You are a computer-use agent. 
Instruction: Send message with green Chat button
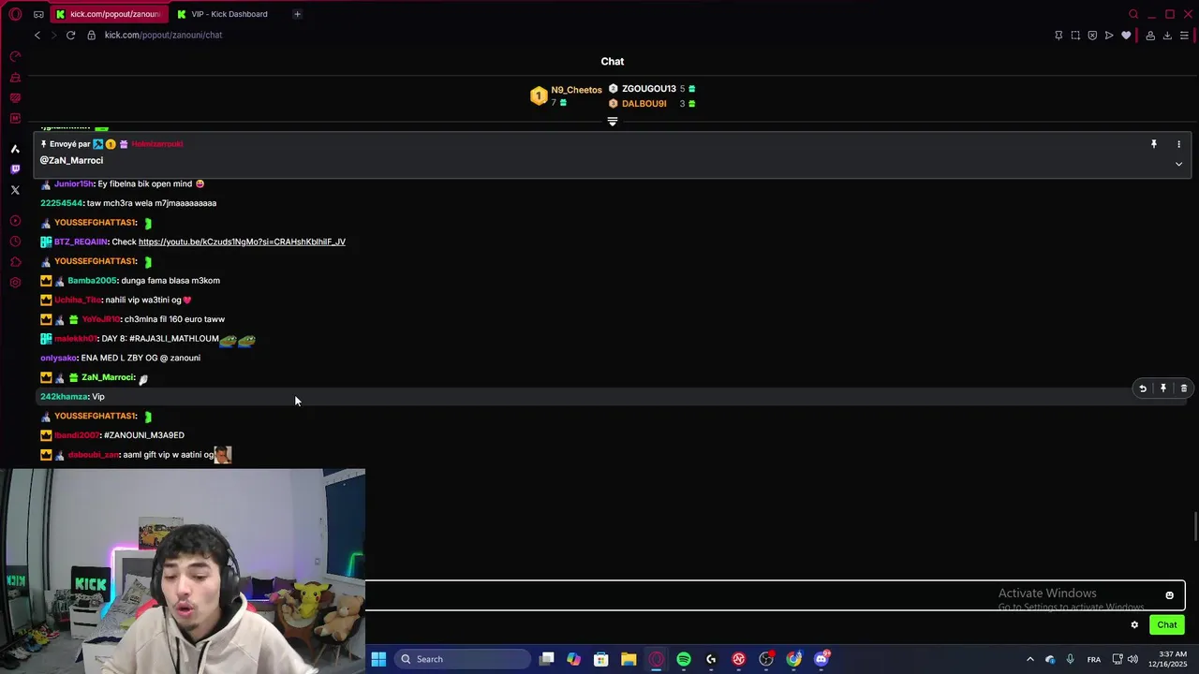click(1167, 624)
